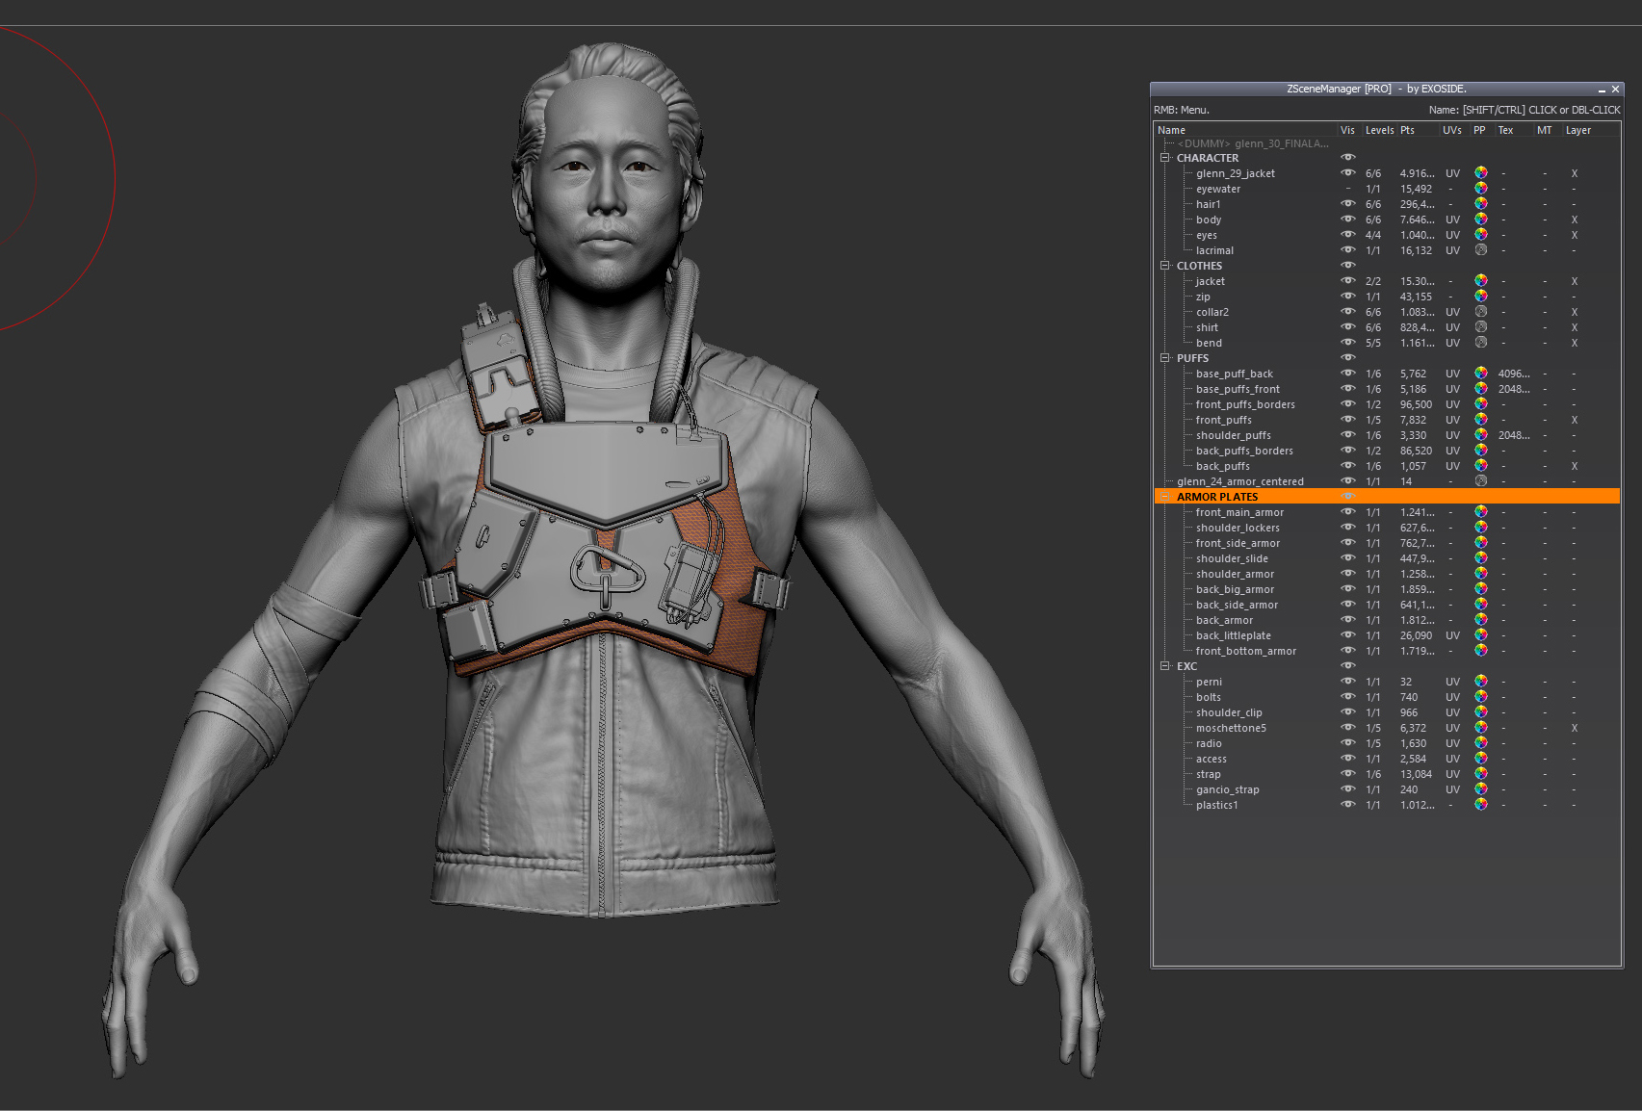Click polypaint icon of perni row
The height and width of the screenshot is (1111, 1642).
tap(1481, 682)
